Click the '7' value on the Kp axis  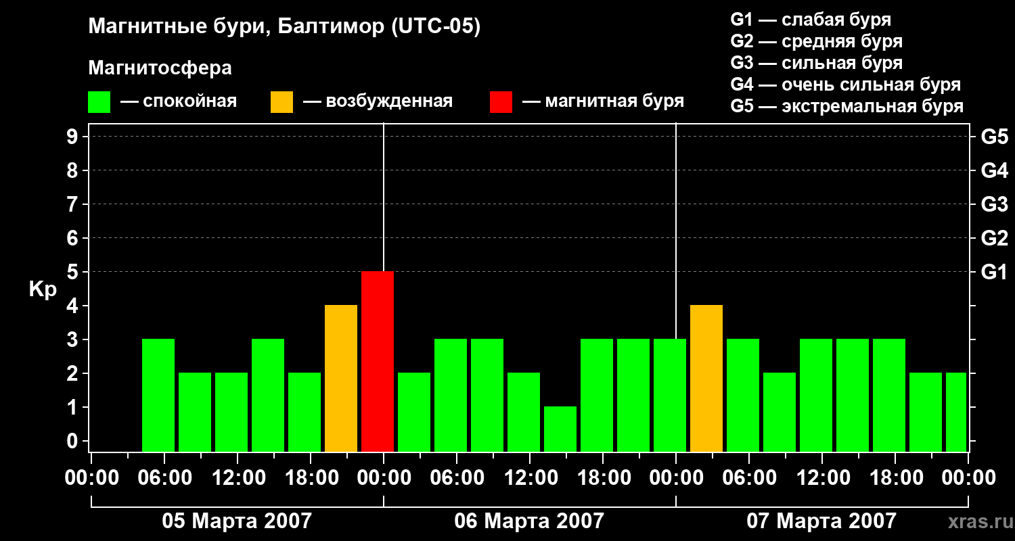pyautogui.click(x=74, y=204)
